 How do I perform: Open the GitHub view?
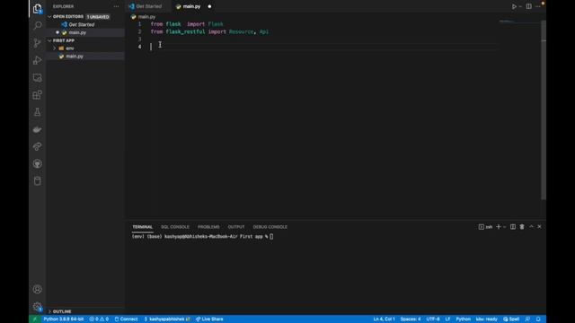(38, 163)
